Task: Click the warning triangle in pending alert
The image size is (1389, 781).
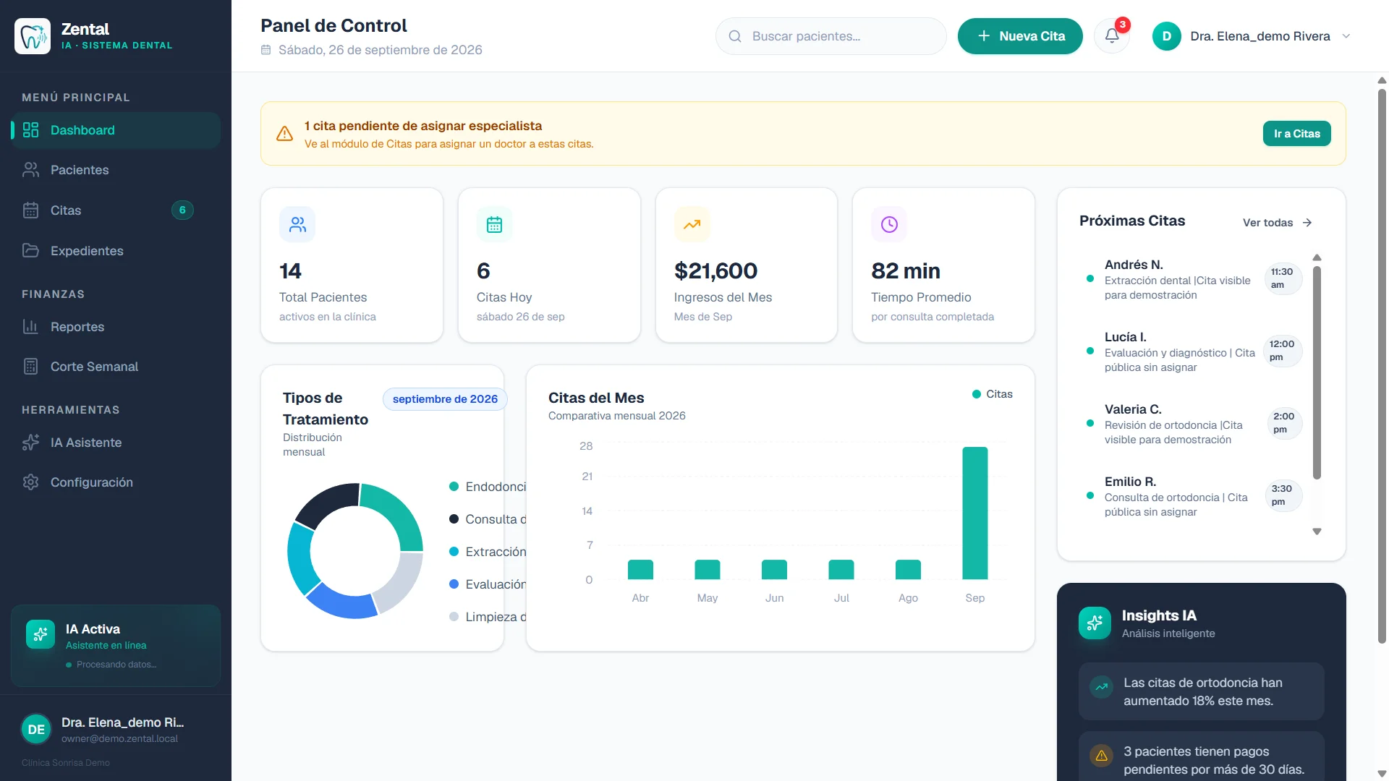Action: tap(284, 134)
